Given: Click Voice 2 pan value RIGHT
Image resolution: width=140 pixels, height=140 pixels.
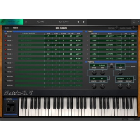Looking at the screenshot, I should point(79,40).
